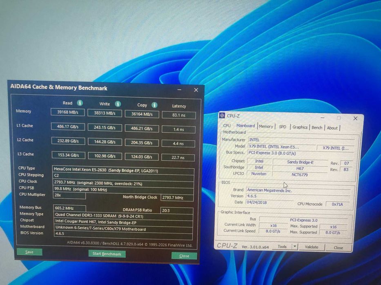Click the LPCIO value NCT6779 in CPU-Z
381x285 pixels.
tap(300, 175)
